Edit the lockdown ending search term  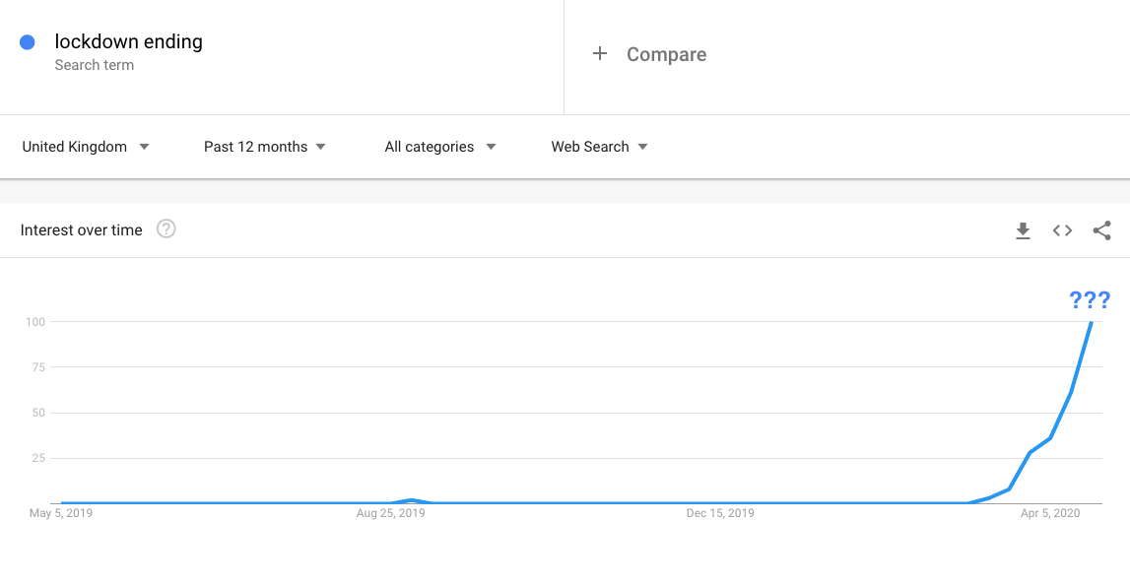tap(128, 41)
